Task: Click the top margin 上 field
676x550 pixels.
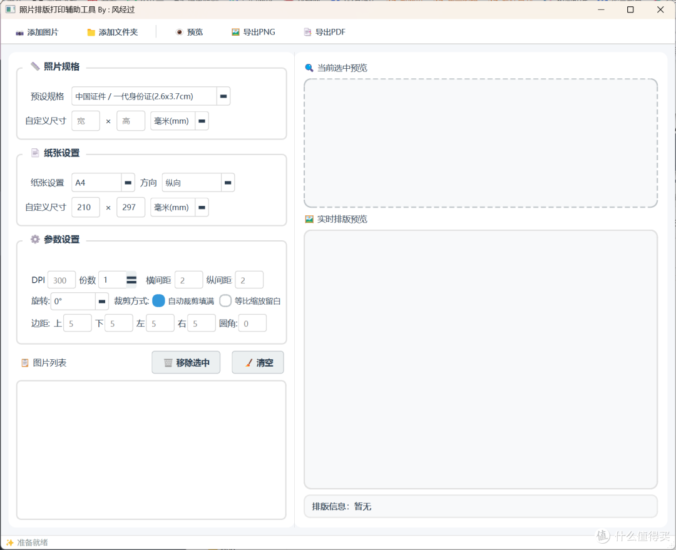Action: point(78,323)
